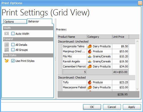Click the All Details list icon

click(7, 45)
